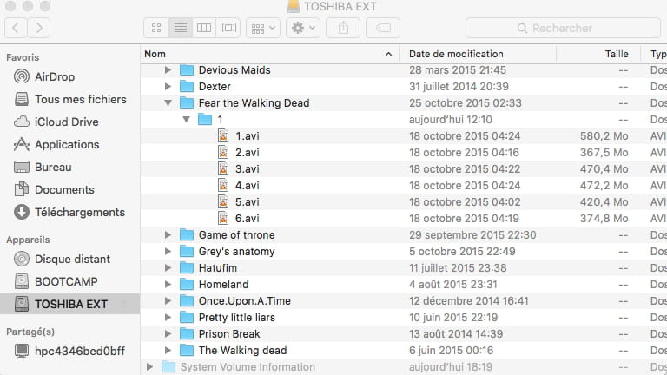Expand the Prison Break folder
The image size is (667, 375).
pyautogui.click(x=168, y=333)
